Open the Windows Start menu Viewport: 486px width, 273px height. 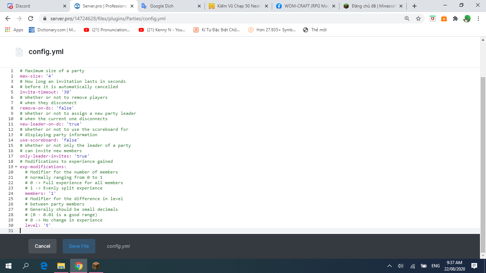tap(9, 266)
